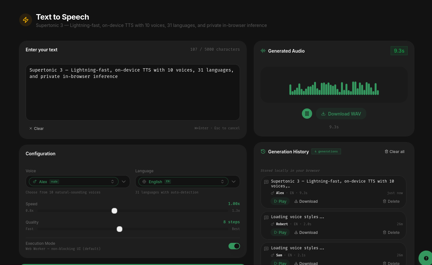The image size is (432, 265).
Task: Click the speech bubble icon on Robert's entry
Action: pyautogui.click(x=266, y=218)
